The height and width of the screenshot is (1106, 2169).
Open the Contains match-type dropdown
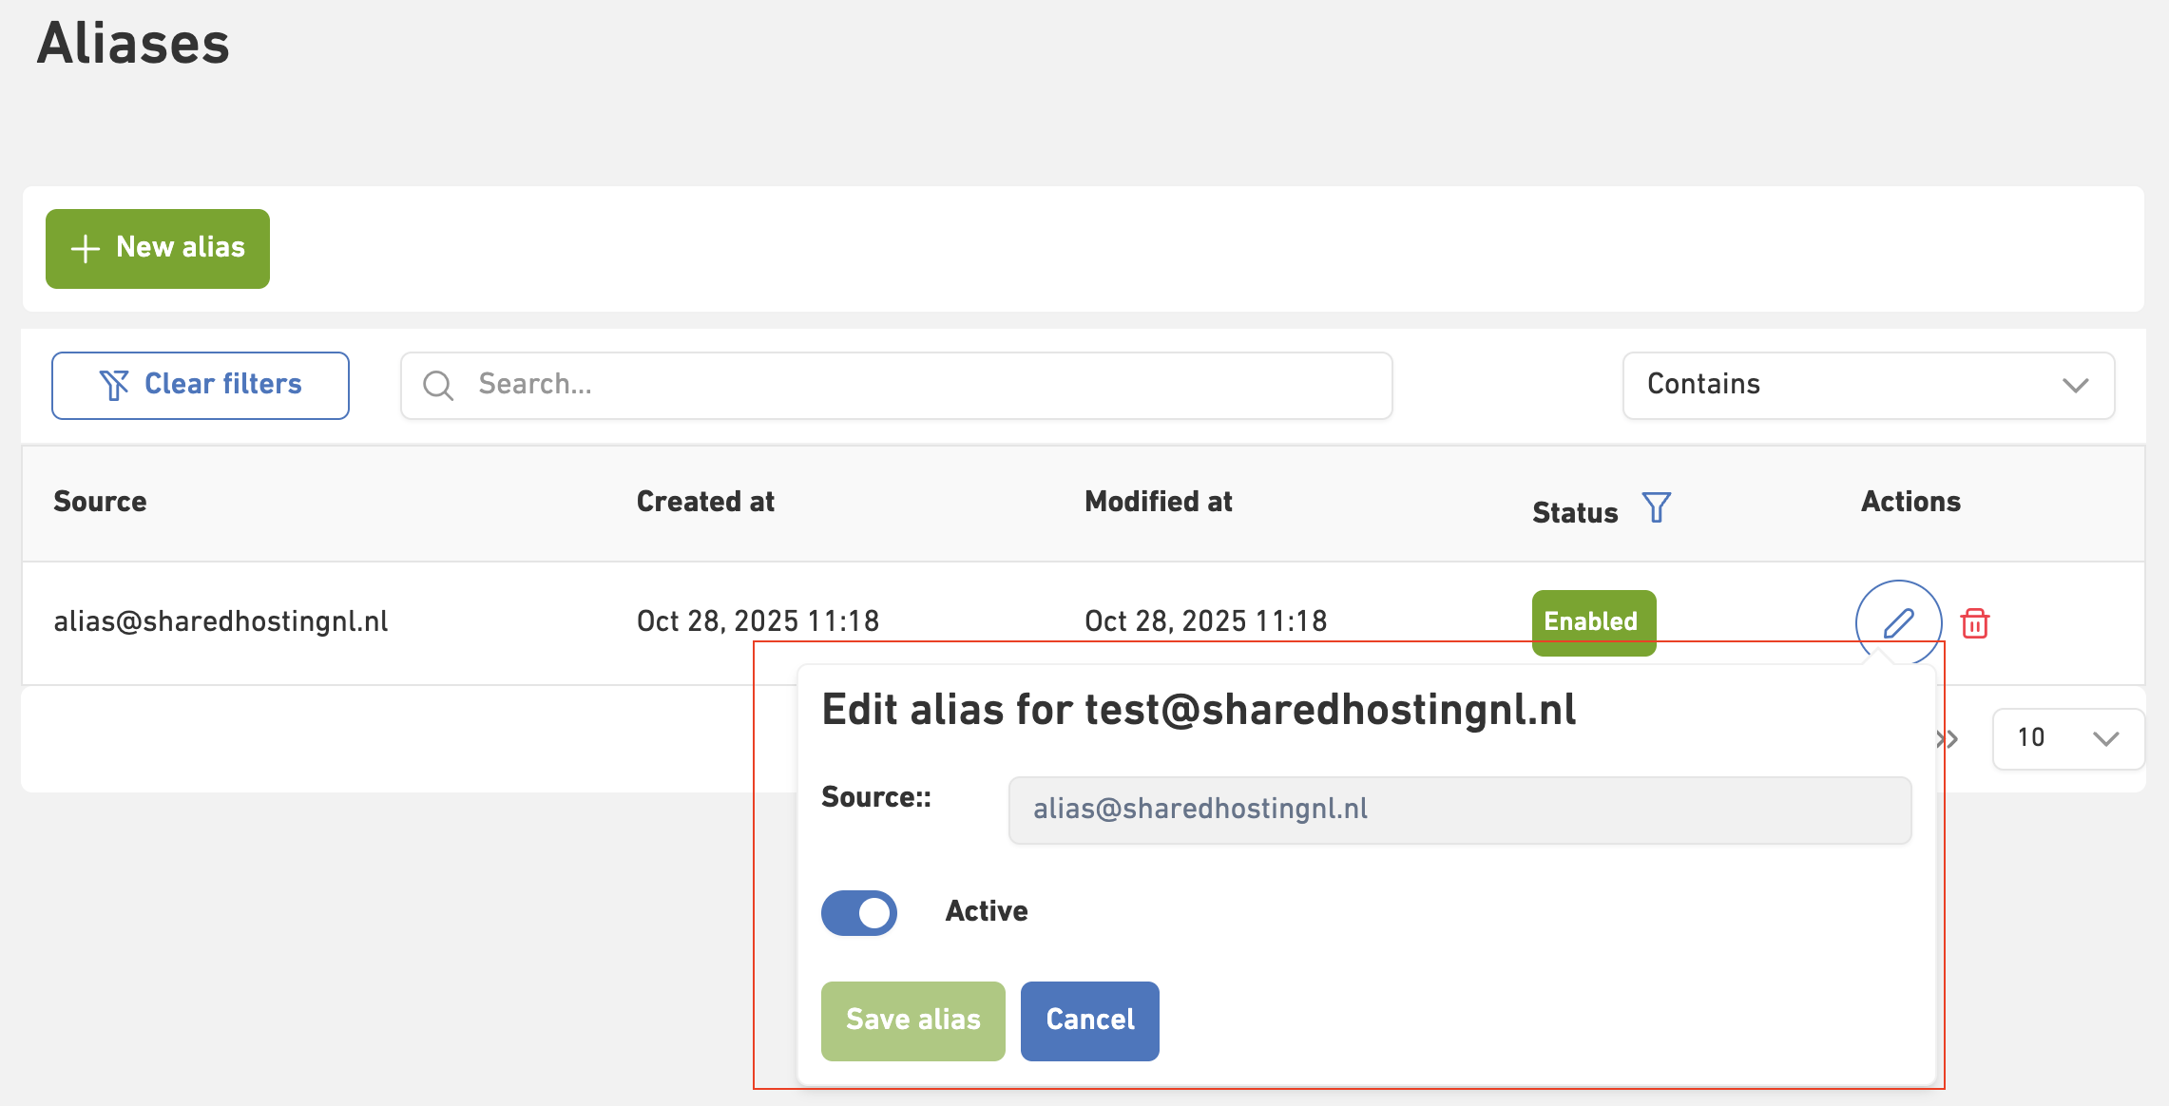point(1868,385)
